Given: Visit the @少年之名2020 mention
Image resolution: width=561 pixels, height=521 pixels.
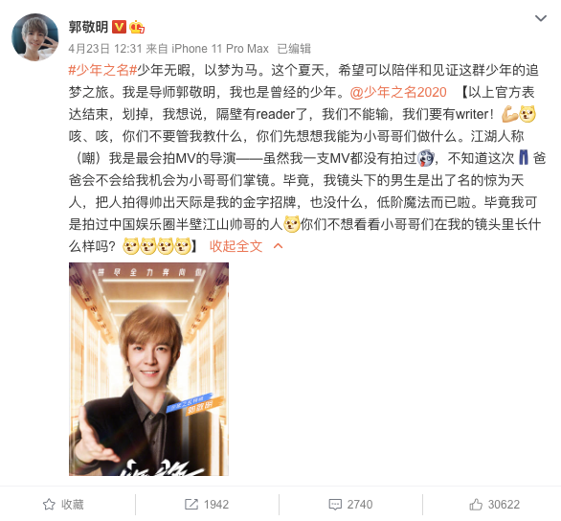Looking at the screenshot, I should 398,92.
